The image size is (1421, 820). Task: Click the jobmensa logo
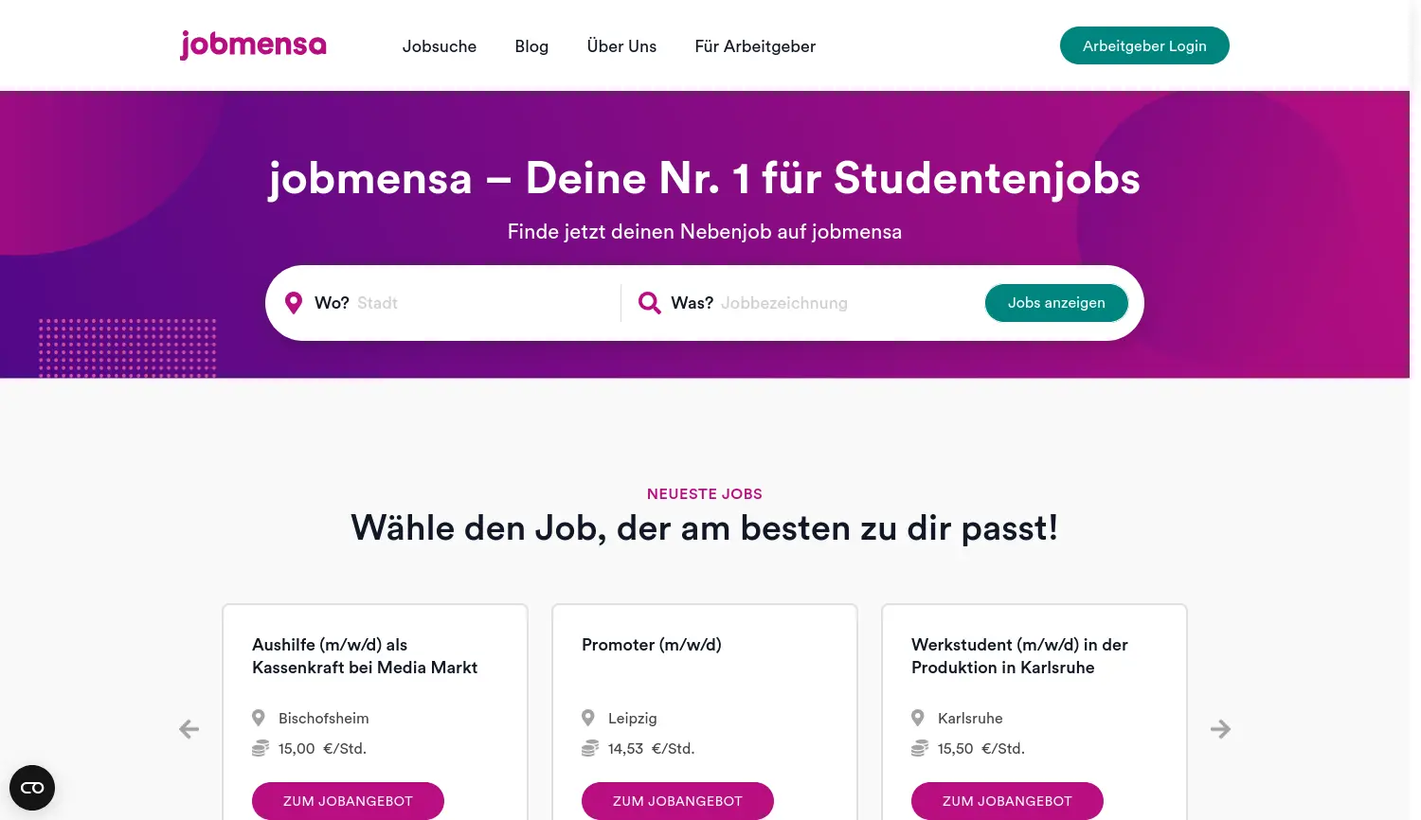252,45
